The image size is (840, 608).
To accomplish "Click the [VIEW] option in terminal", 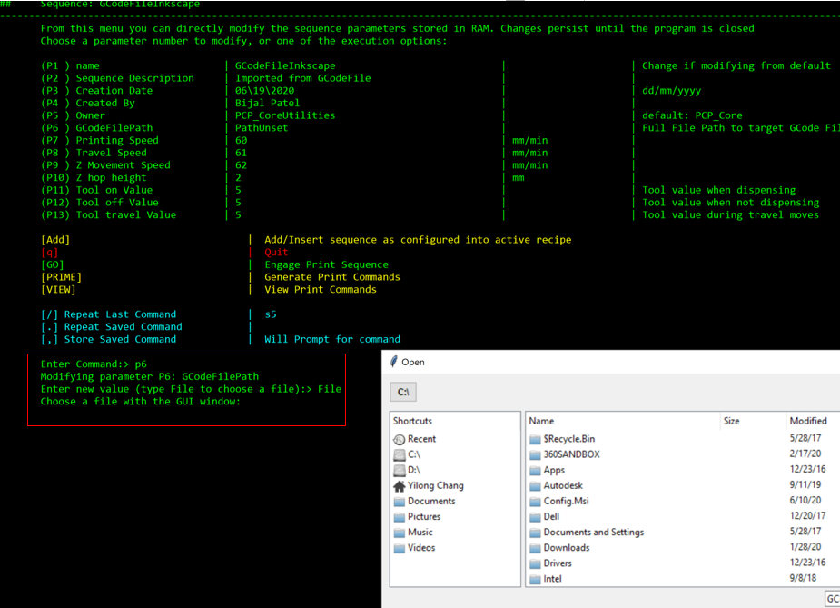I will 58,289.
